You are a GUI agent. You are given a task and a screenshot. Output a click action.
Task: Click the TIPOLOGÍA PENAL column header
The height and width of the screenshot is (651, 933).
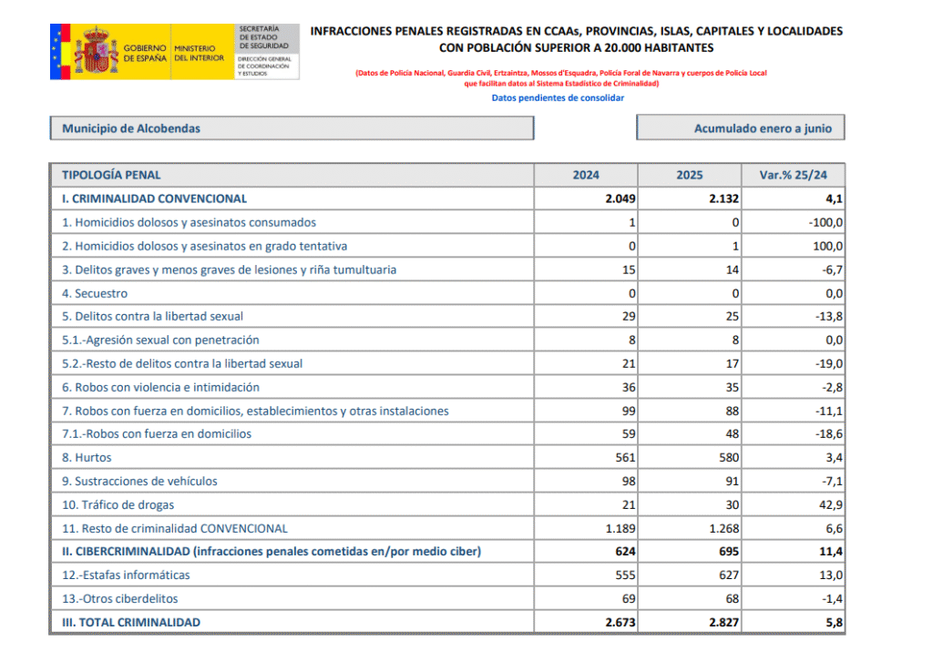point(111,175)
